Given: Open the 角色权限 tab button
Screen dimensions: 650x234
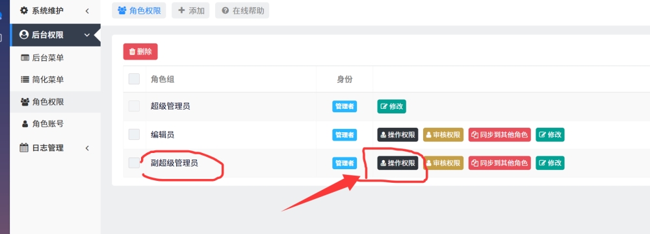Looking at the screenshot, I should 139,10.
